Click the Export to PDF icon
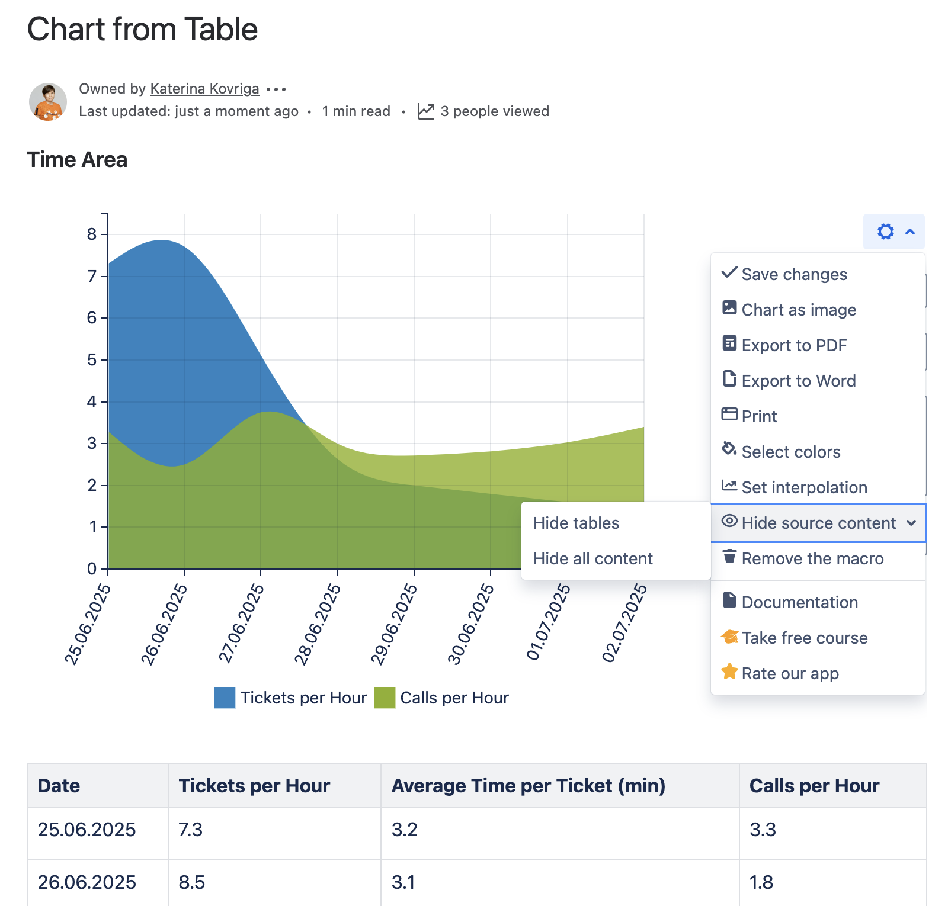 tap(729, 344)
